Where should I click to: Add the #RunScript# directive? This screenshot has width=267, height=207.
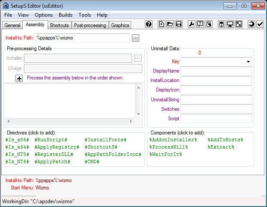[51, 140]
